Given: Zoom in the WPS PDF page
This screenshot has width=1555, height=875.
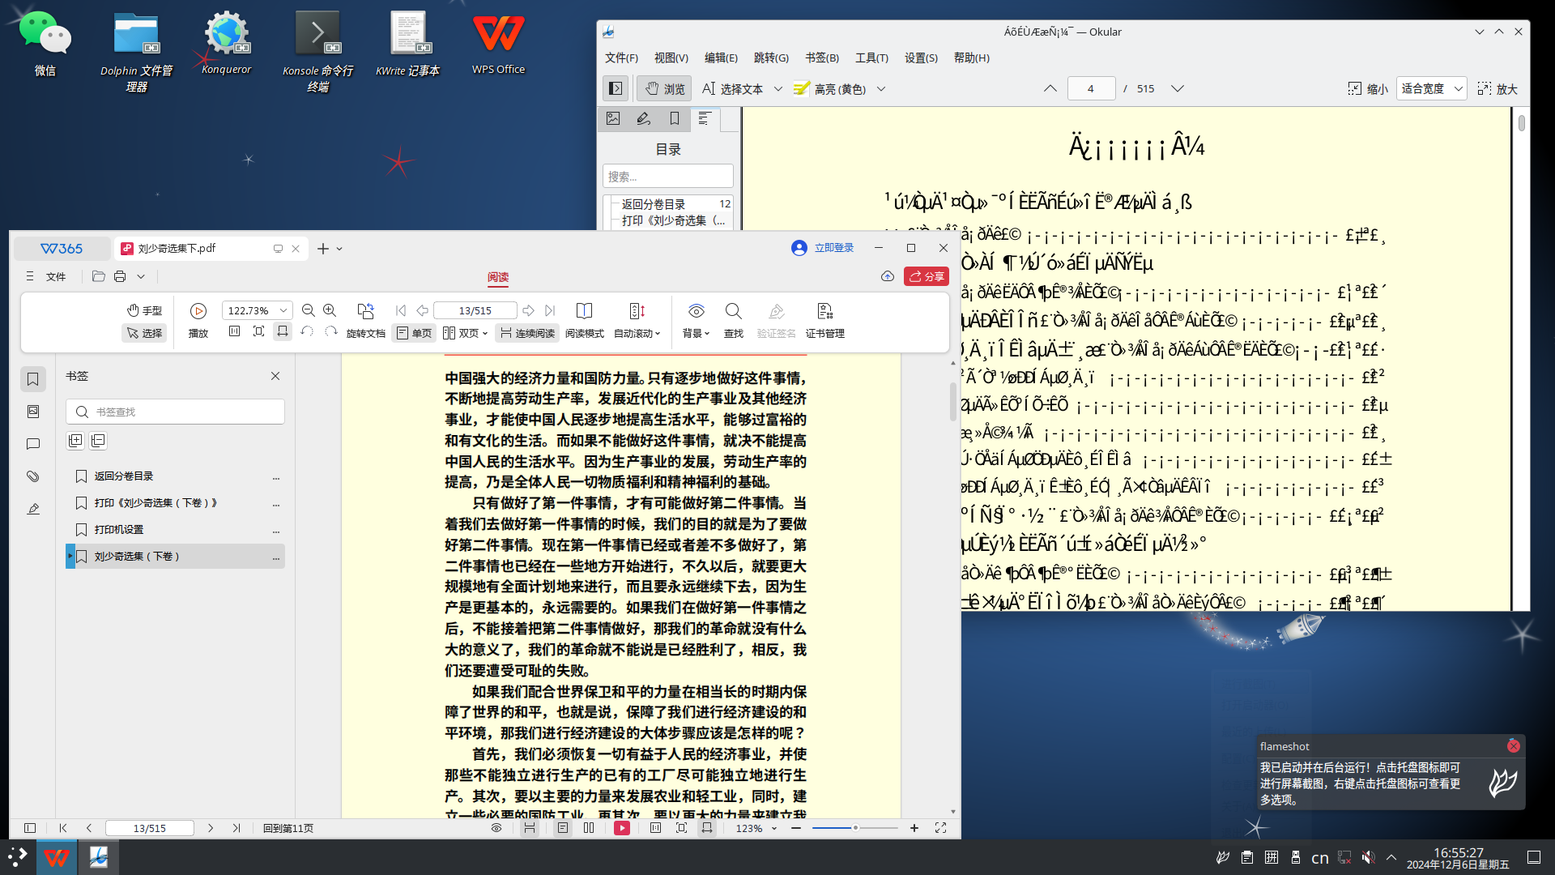Looking at the screenshot, I should coord(330,310).
